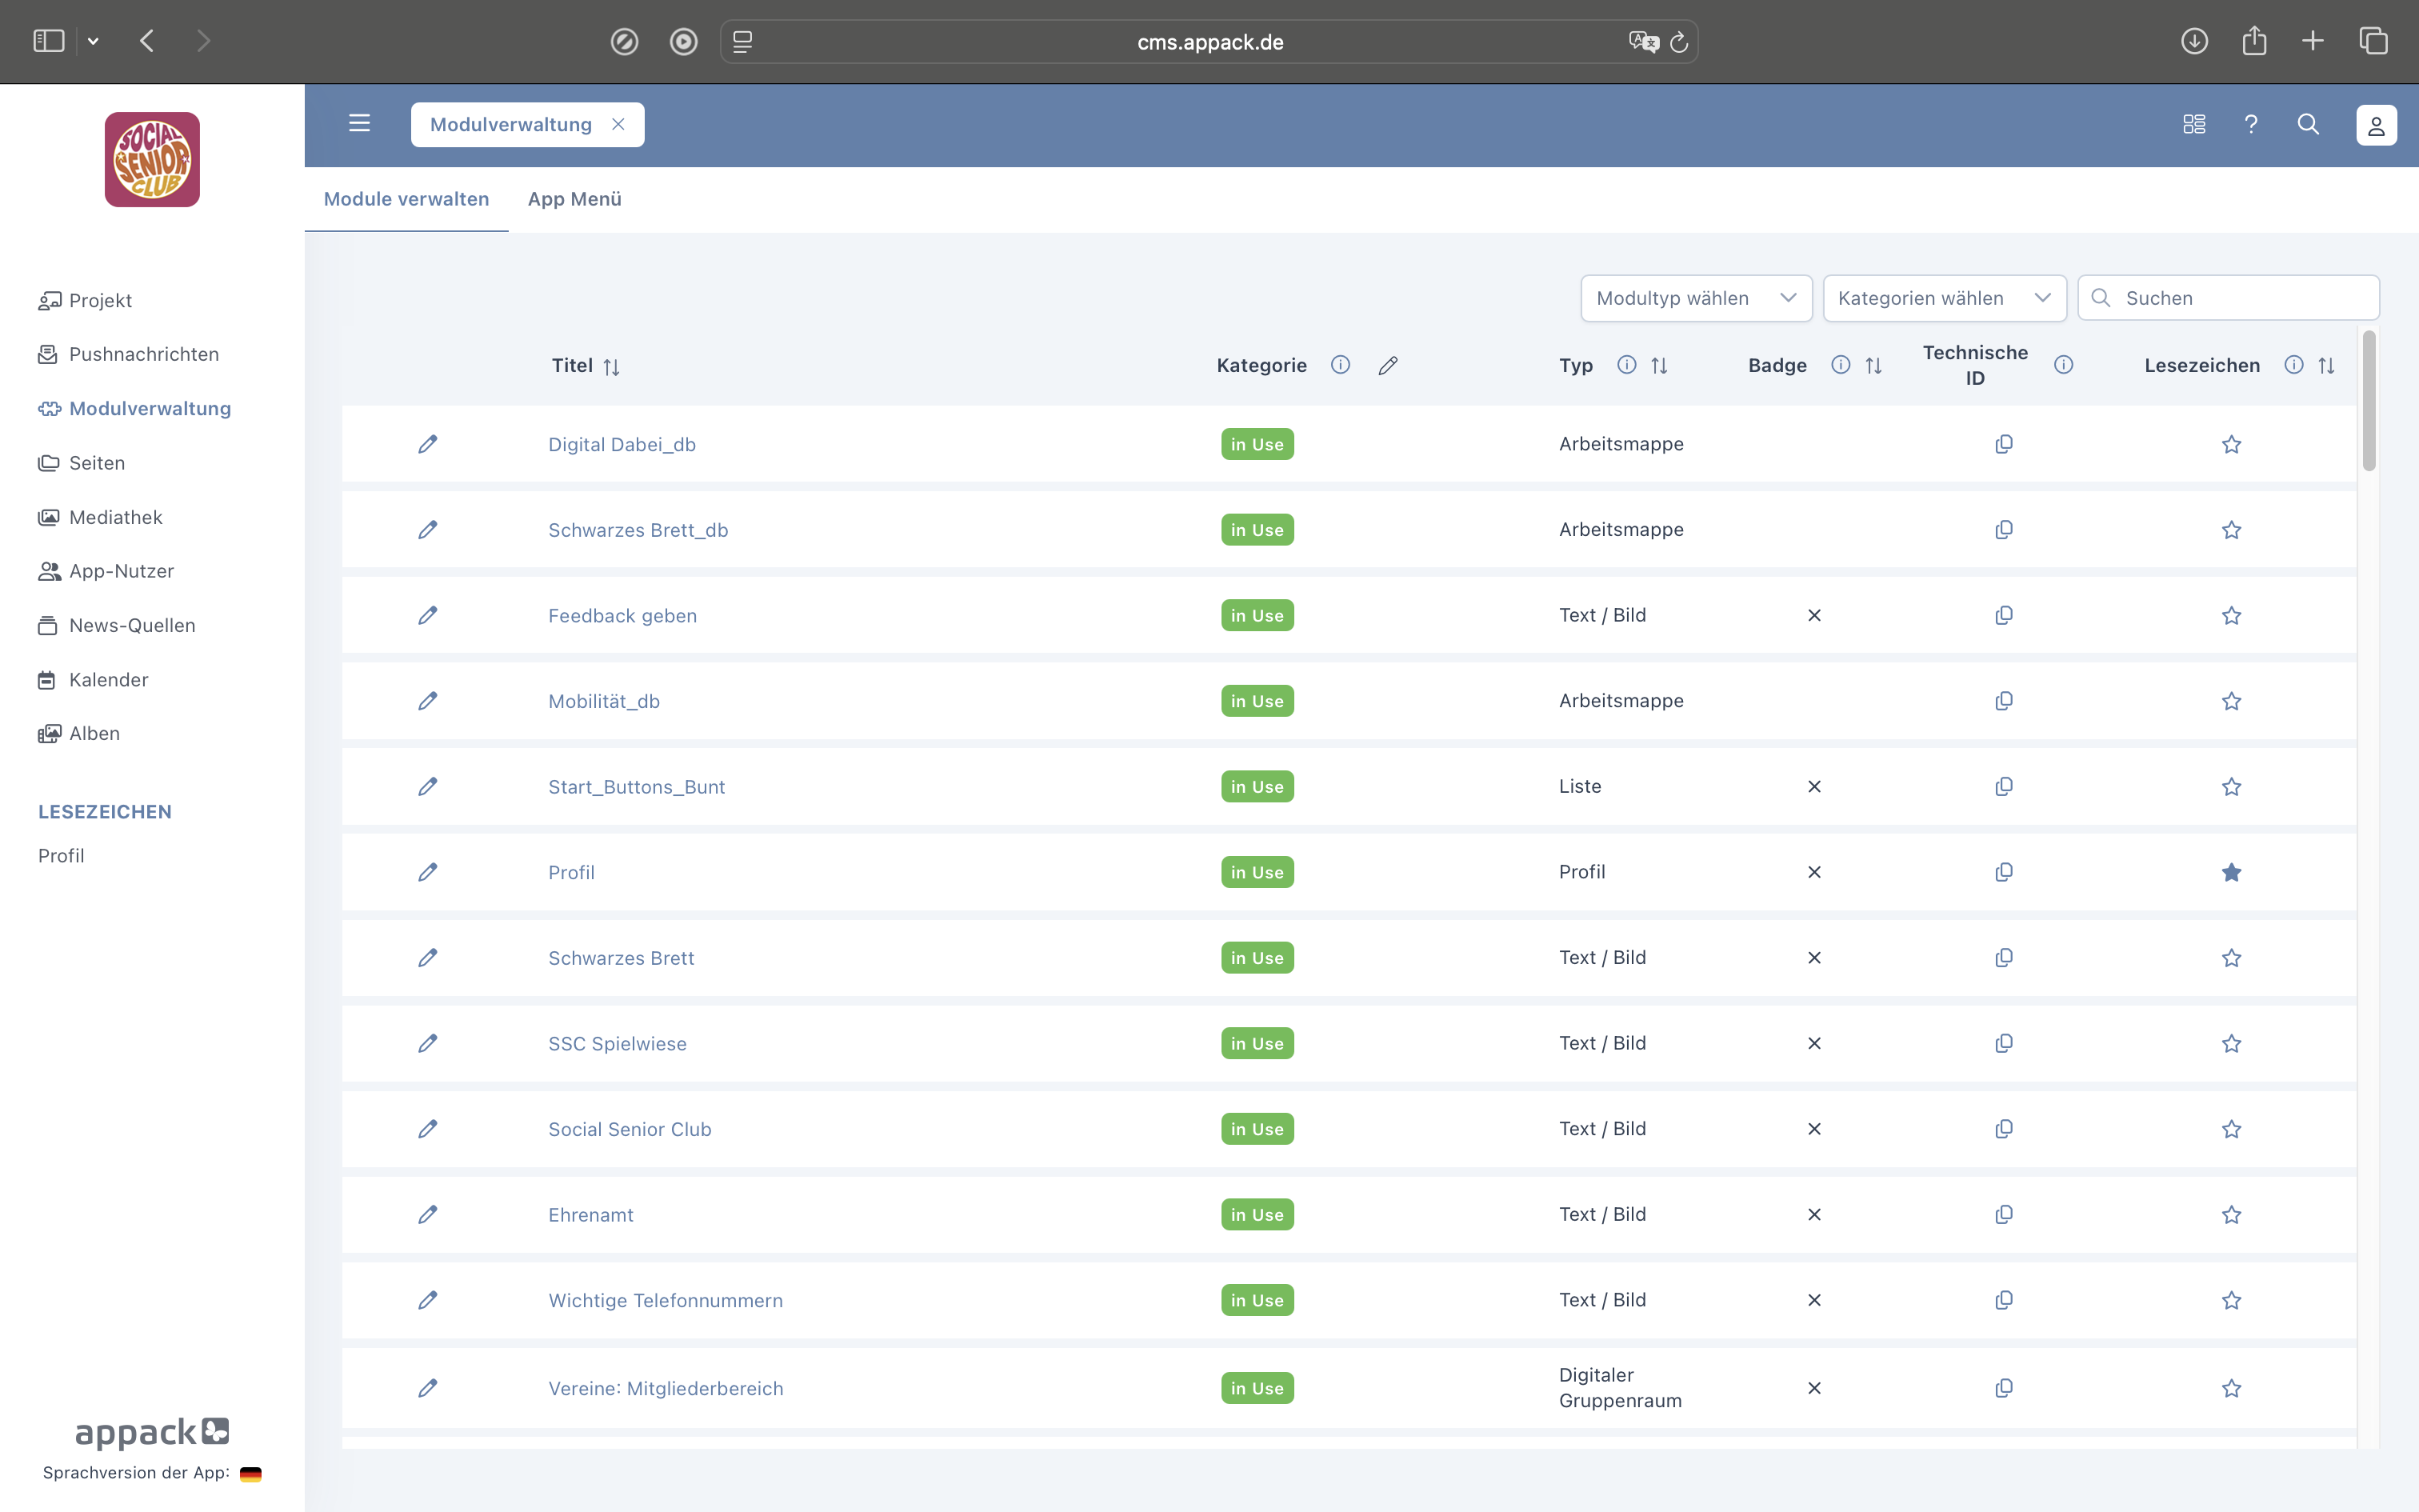Open Mediathek in the sidebar

coord(115,517)
